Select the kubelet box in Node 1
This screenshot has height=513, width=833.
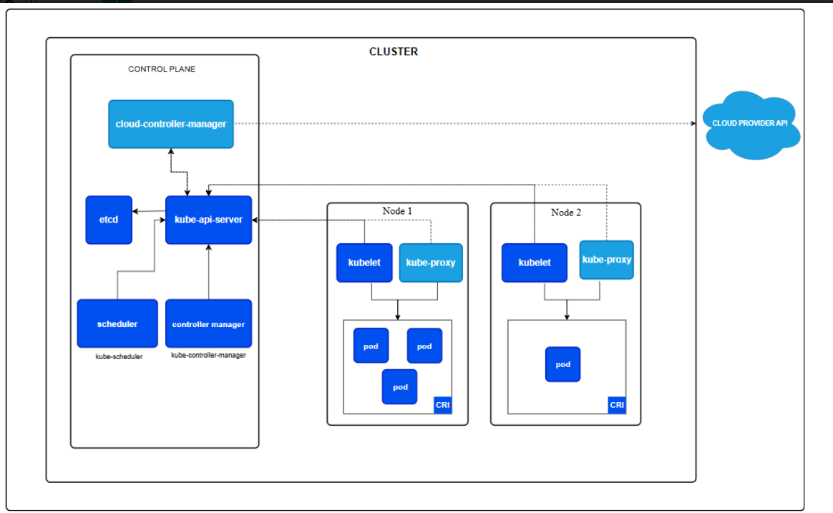(x=364, y=263)
